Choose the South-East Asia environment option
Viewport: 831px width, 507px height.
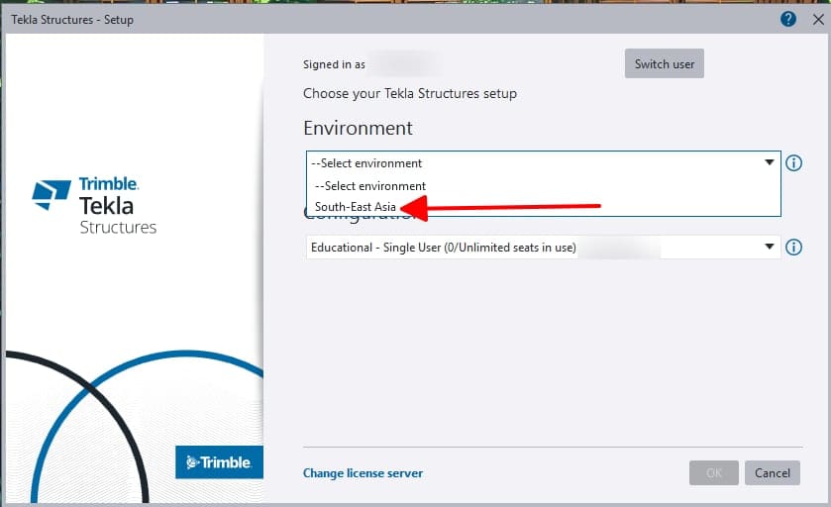[356, 207]
